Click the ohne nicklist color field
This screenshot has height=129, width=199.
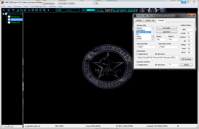point(190,52)
